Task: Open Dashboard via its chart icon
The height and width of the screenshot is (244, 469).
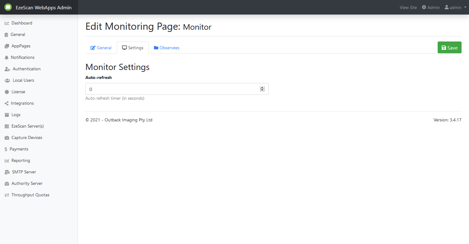Action: click(7, 23)
